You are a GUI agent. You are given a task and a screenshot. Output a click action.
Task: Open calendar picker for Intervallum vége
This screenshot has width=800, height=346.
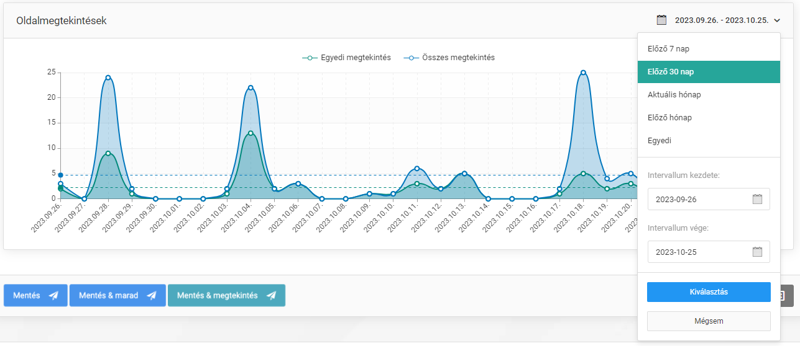(x=757, y=252)
